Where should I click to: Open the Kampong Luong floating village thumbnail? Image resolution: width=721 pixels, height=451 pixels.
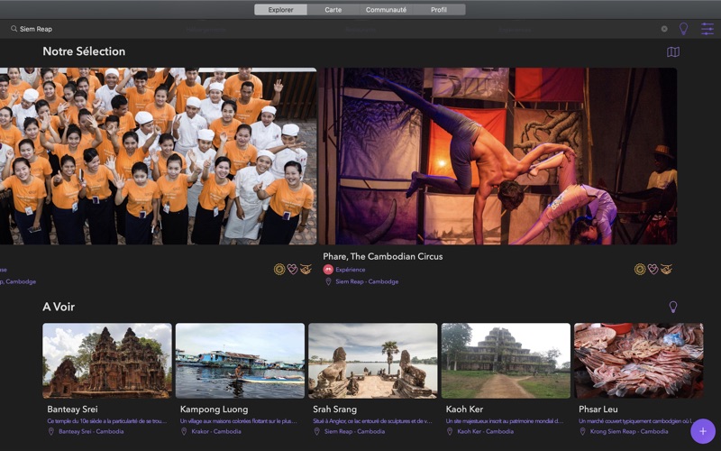point(240,361)
